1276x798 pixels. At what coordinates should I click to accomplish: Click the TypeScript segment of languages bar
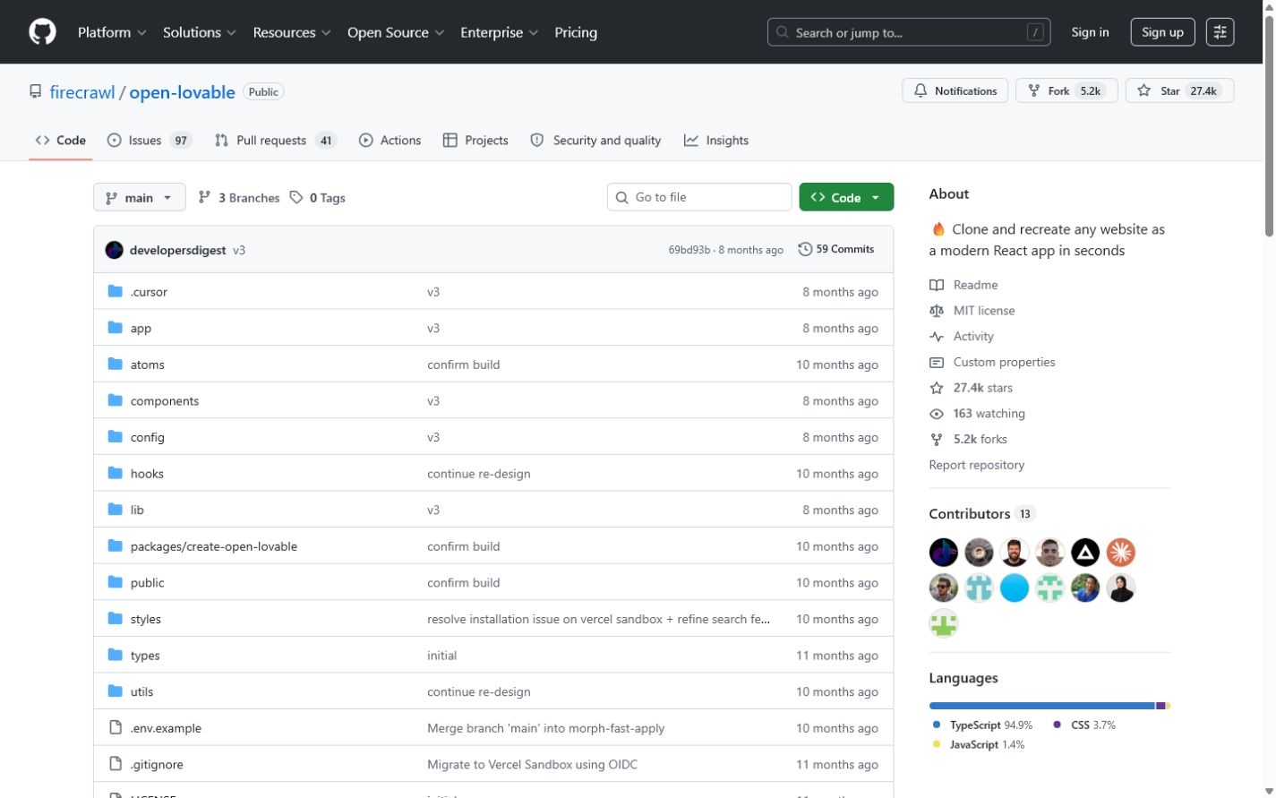point(1042,706)
